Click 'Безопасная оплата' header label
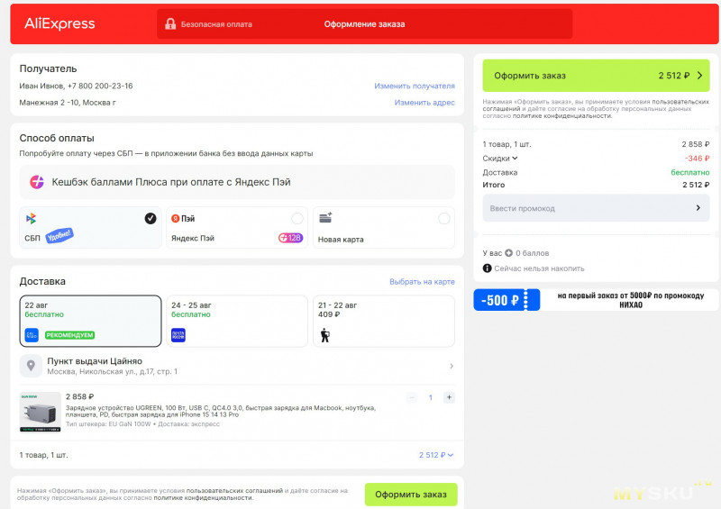This screenshot has width=721, height=509. (x=216, y=24)
